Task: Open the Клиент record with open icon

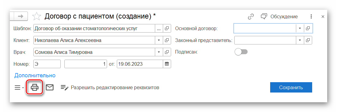Action: (167, 40)
